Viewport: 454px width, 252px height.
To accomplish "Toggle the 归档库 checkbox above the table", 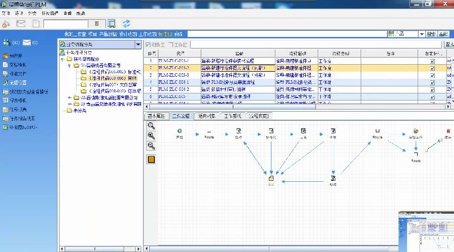I will (x=148, y=45).
